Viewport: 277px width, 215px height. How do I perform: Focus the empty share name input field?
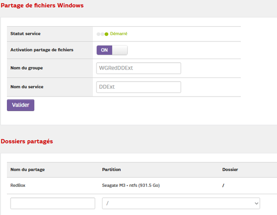point(53,203)
